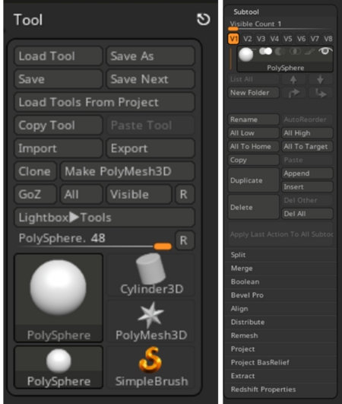Switch to visibility set V4
The image size is (342, 404).
274,39
